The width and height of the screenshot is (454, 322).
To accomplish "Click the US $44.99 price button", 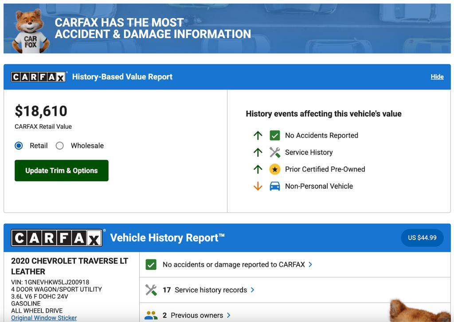I will click(422, 238).
